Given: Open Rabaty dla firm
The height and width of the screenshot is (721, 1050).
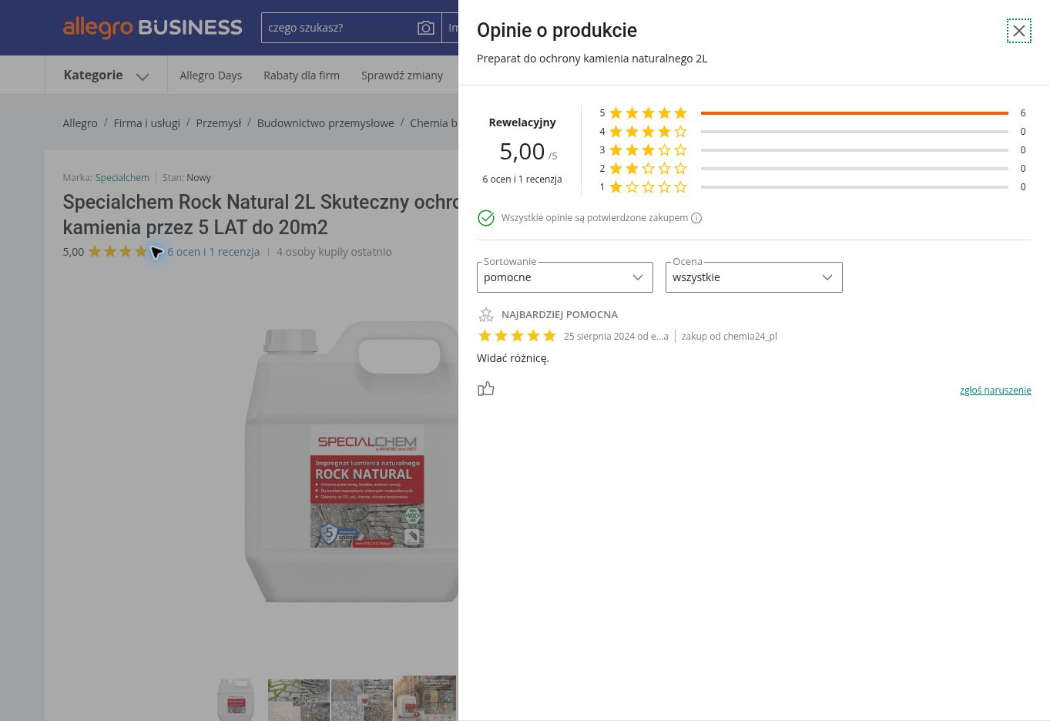Looking at the screenshot, I should tap(301, 75).
